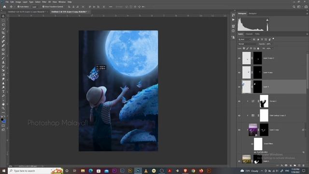Open the File menu
This screenshot has height=174, width=309.
7,2
